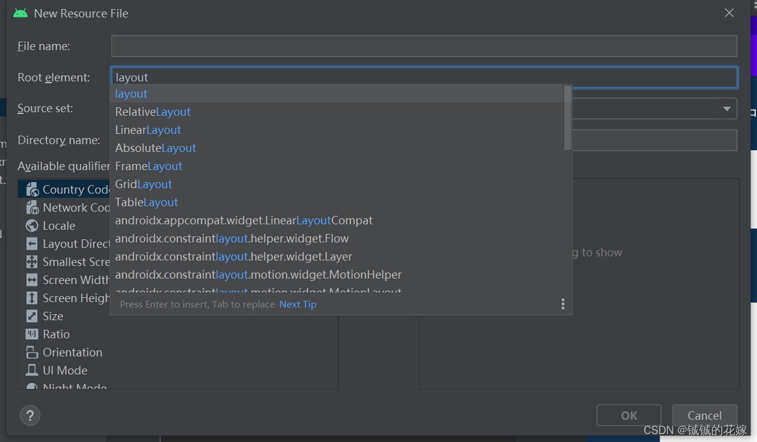
Task: Choose TableLayout from the suggestions
Action: pos(337,202)
